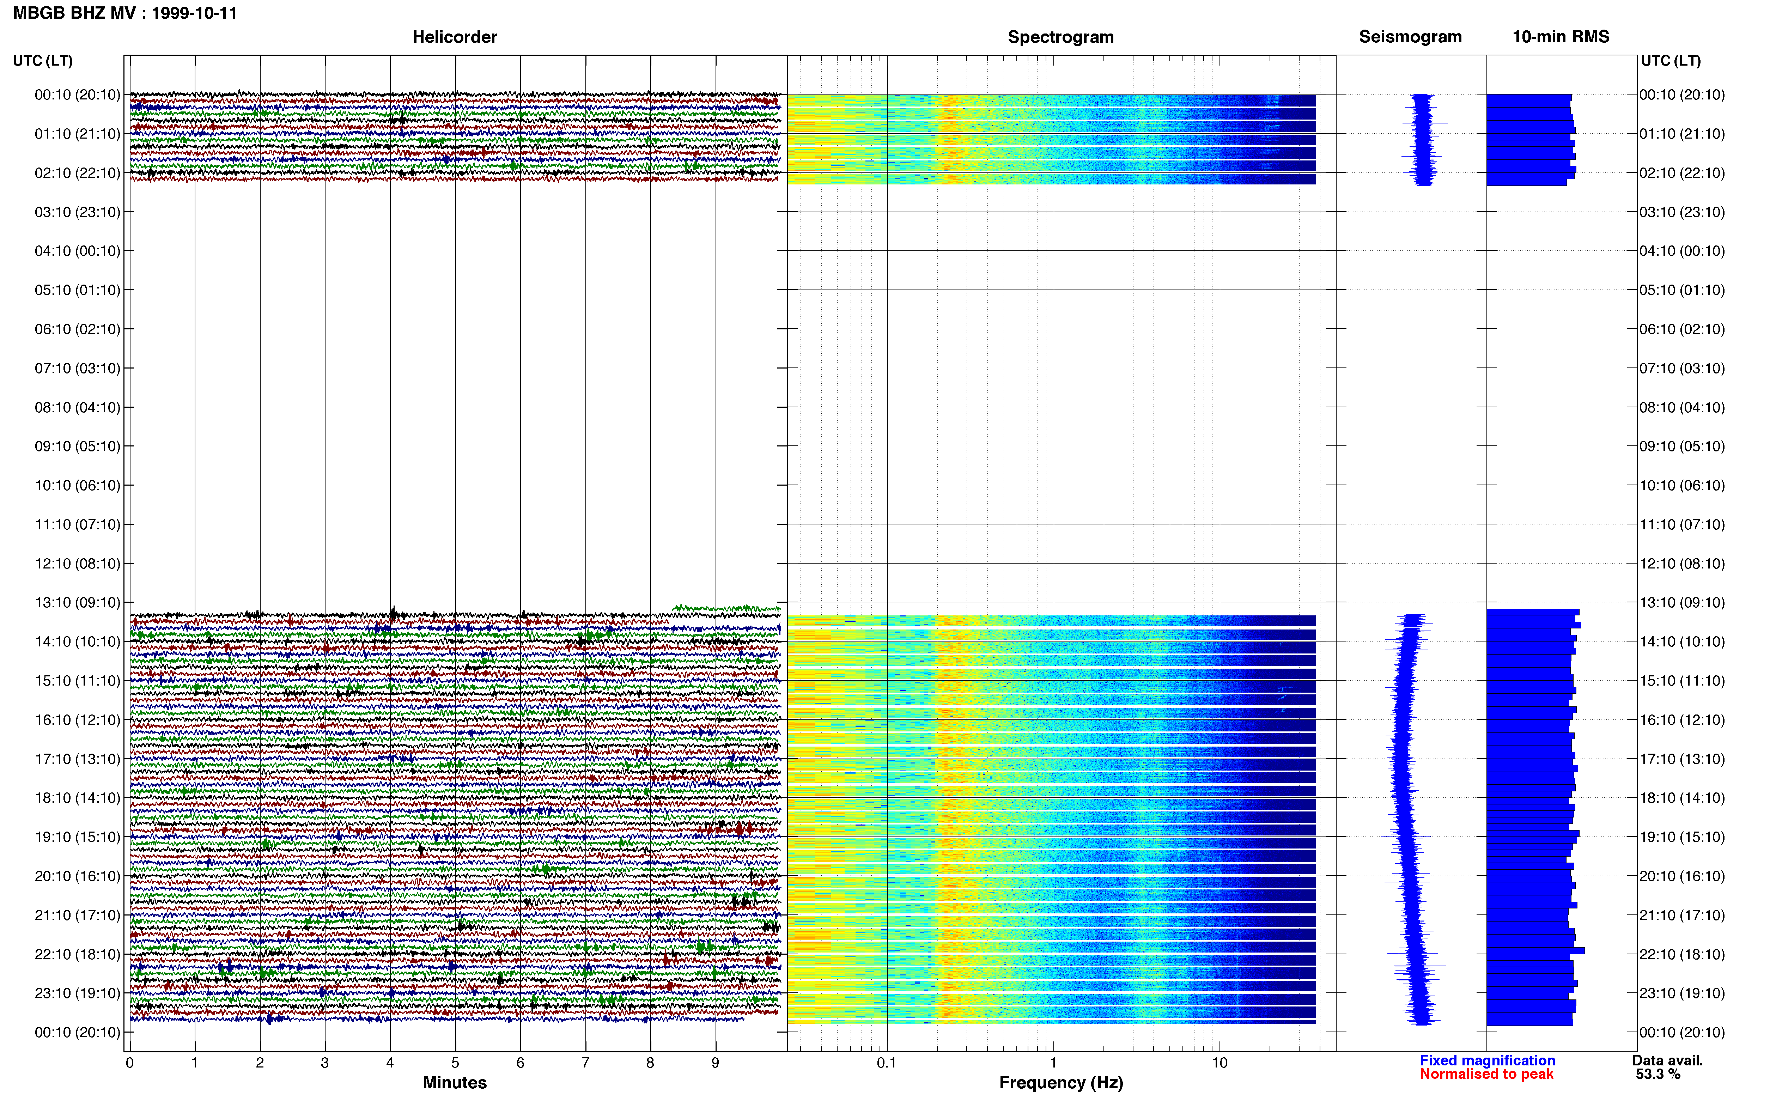Click the '0' tick on the Minutes axis
This screenshot has height=1107, width=1770.
pos(129,1063)
